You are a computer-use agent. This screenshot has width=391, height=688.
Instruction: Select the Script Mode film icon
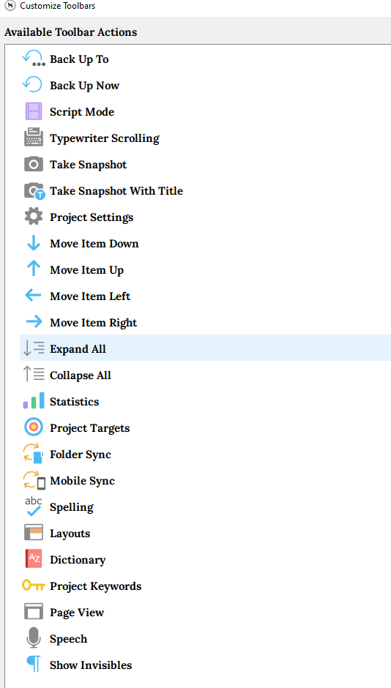(x=34, y=111)
